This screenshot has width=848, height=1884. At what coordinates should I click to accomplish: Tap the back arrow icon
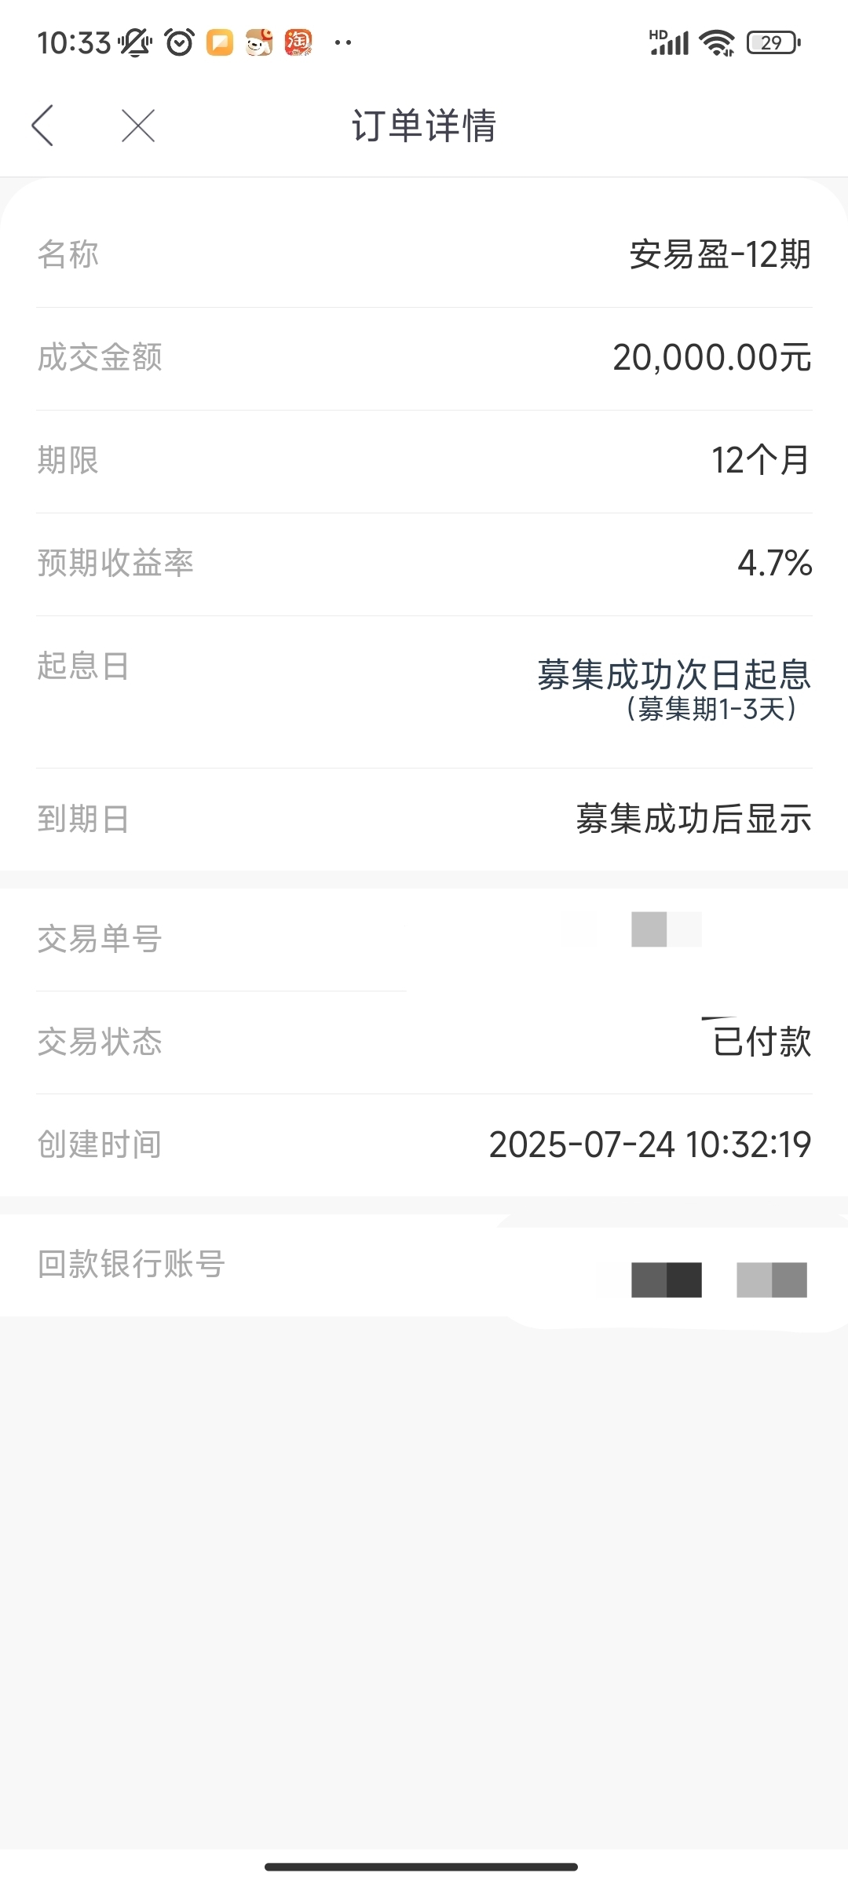[x=42, y=126]
